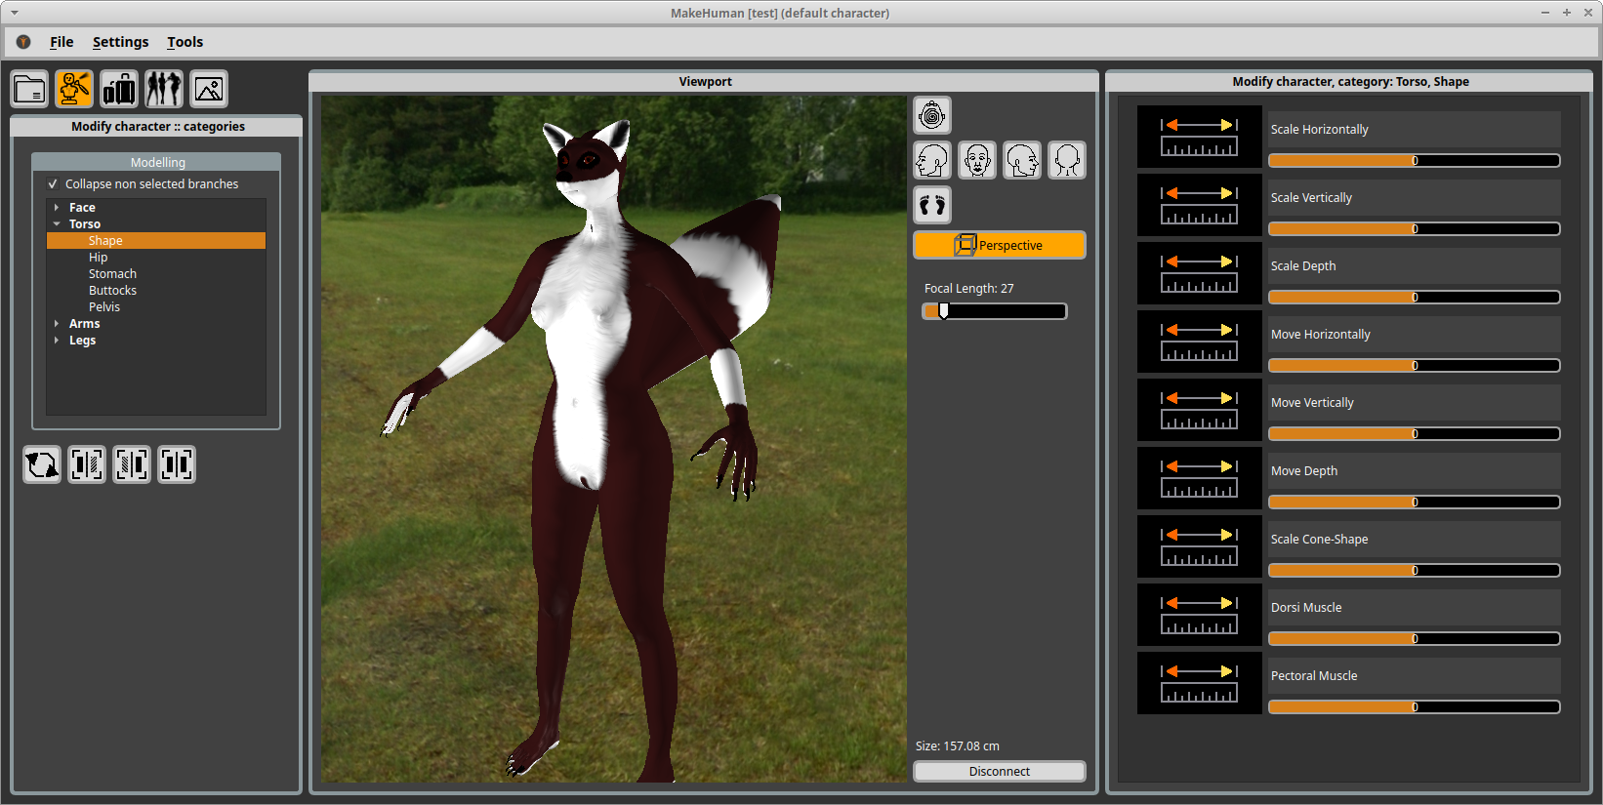The width and height of the screenshot is (1603, 805).
Task: Open the file folder toolbar icon
Action: [x=29, y=89]
